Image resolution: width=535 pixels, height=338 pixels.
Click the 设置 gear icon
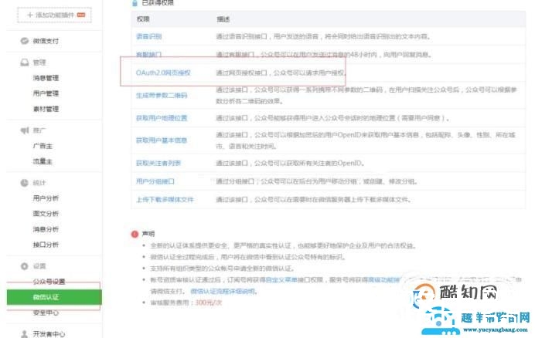(24, 266)
